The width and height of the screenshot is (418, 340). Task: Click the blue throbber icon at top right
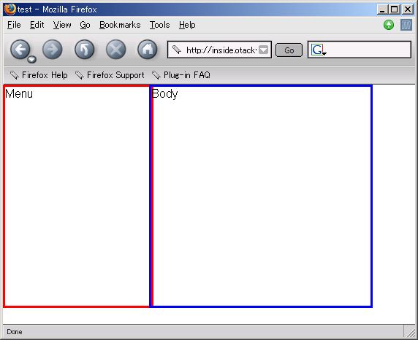(406, 25)
